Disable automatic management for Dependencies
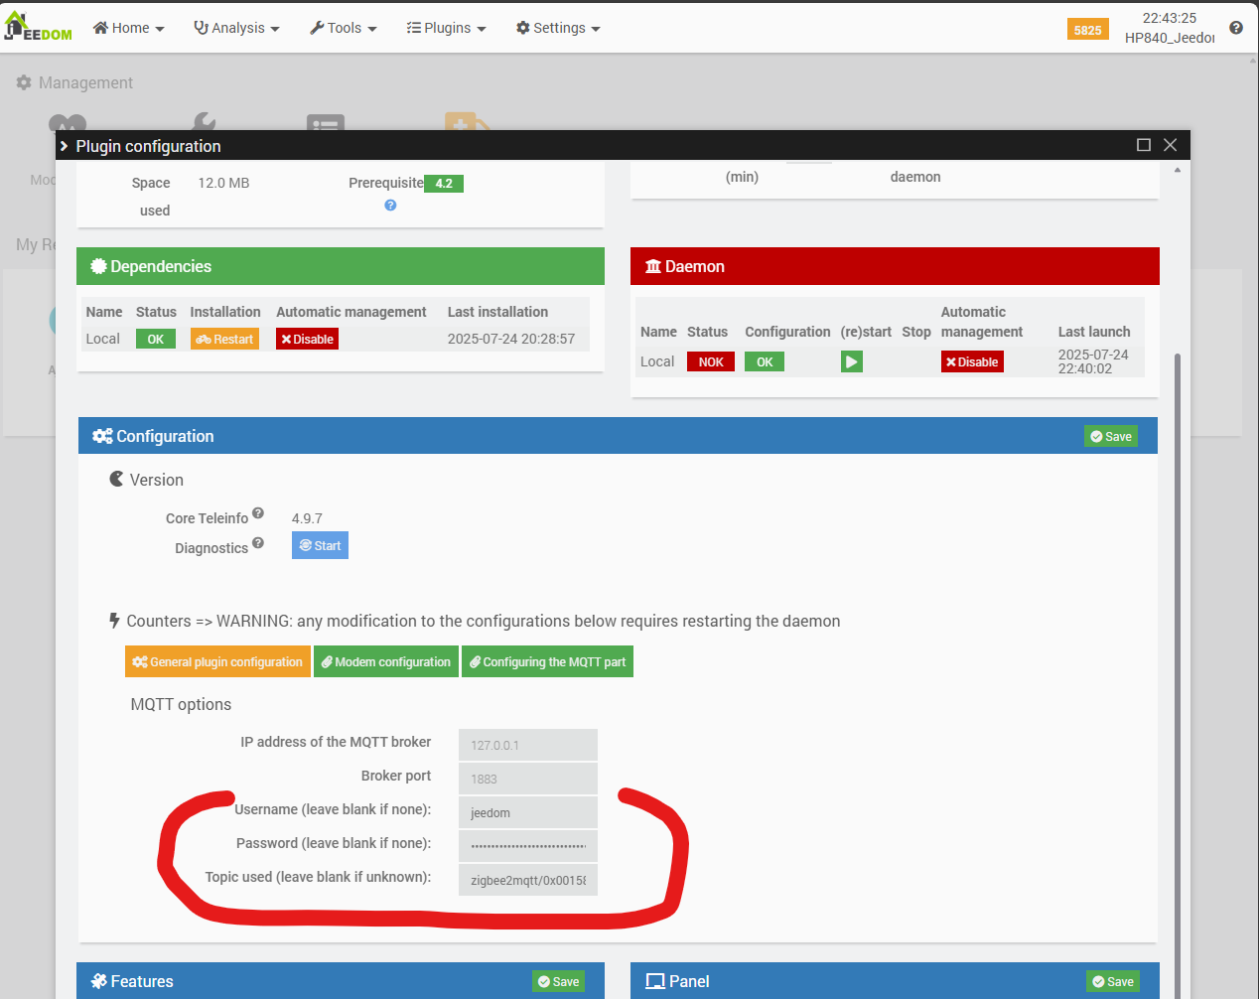The width and height of the screenshot is (1259, 999). pos(308,340)
